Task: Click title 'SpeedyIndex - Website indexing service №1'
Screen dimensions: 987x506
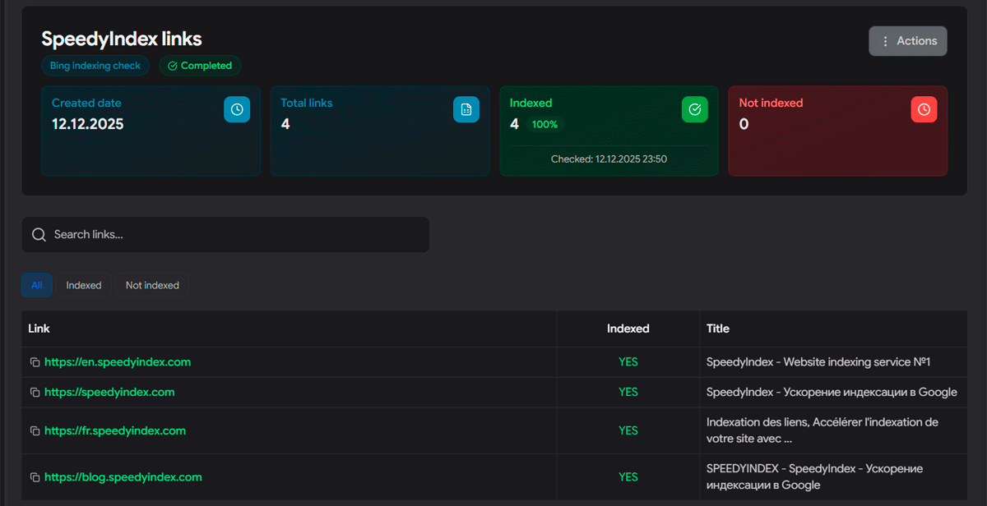Action: [x=818, y=362]
